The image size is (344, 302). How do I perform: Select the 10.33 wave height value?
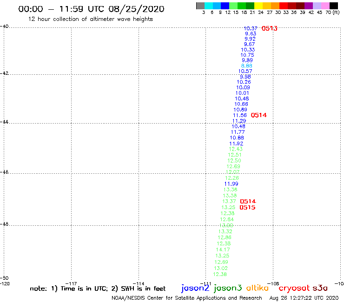[248, 50]
